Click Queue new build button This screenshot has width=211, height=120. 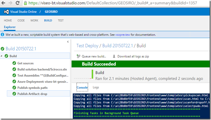point(91,56)
